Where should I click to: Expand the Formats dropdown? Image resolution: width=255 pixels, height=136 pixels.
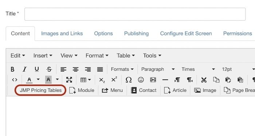click(122, 69)
